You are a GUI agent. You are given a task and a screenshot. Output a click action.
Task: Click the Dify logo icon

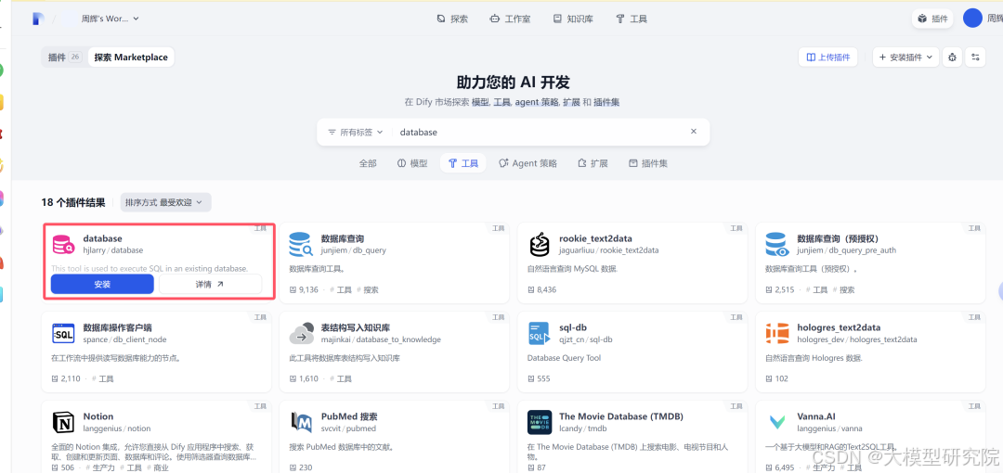click(x=38, y=19)
